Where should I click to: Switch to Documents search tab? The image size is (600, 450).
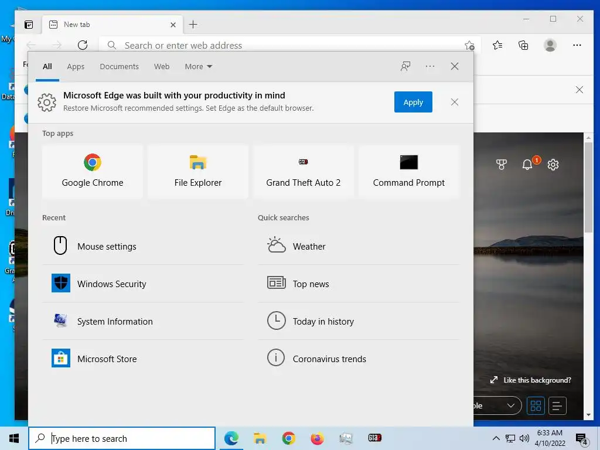click(119, 67)
